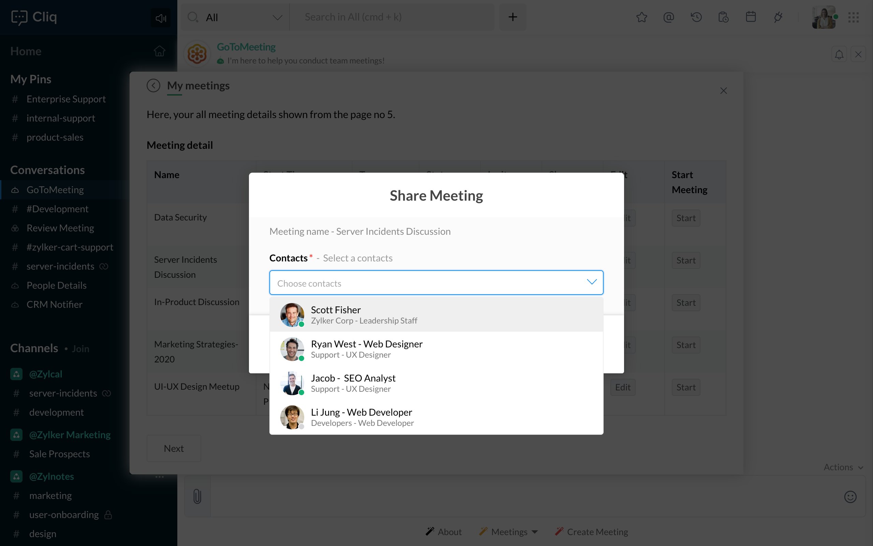Image resolution: width=873 pixels, height=546 pixels.
Task: Select the My meetings tab
Action: (x=198, y=86)
